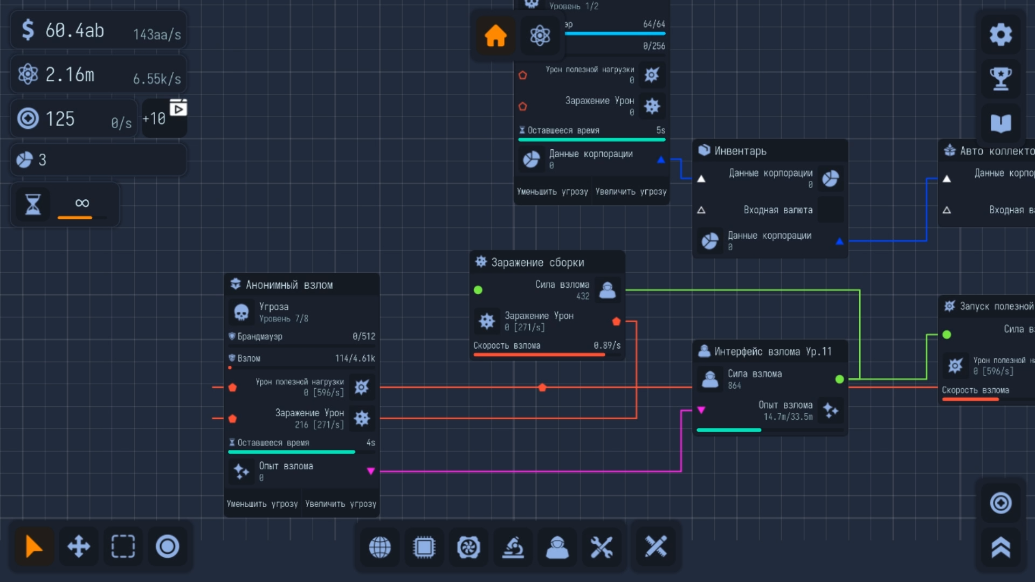Image resolution: width=1035 pixels, height=582 pixels.
Task: Click the green input port on Запуск полезной node
Action: (947, 335)
